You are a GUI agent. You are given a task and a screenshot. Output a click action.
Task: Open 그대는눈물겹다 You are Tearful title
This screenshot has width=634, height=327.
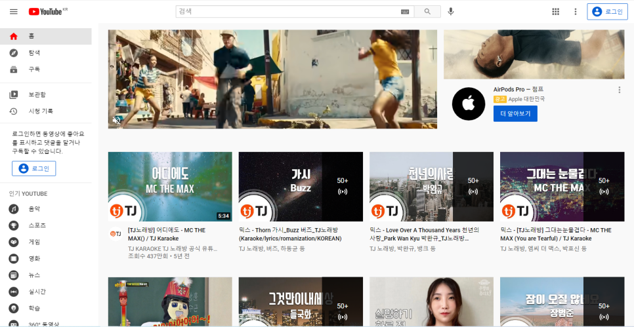click(556, 234)
